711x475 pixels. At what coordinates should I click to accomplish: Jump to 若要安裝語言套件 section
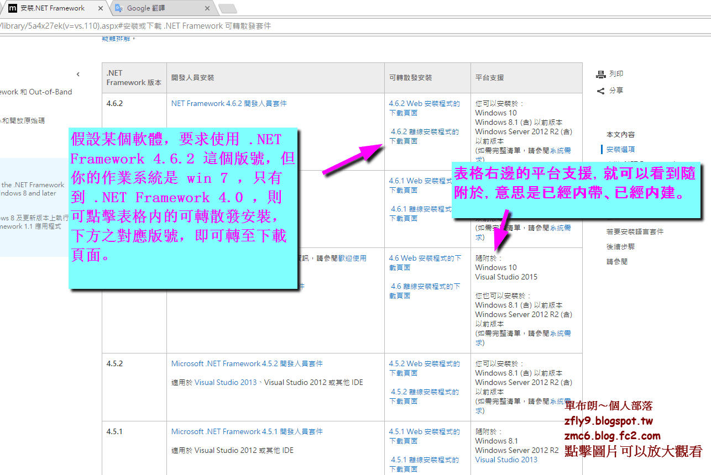[x=635, y=231]
